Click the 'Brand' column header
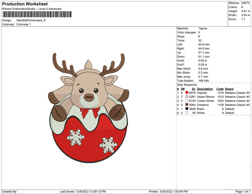252x194 pixels. coord(229,89)
